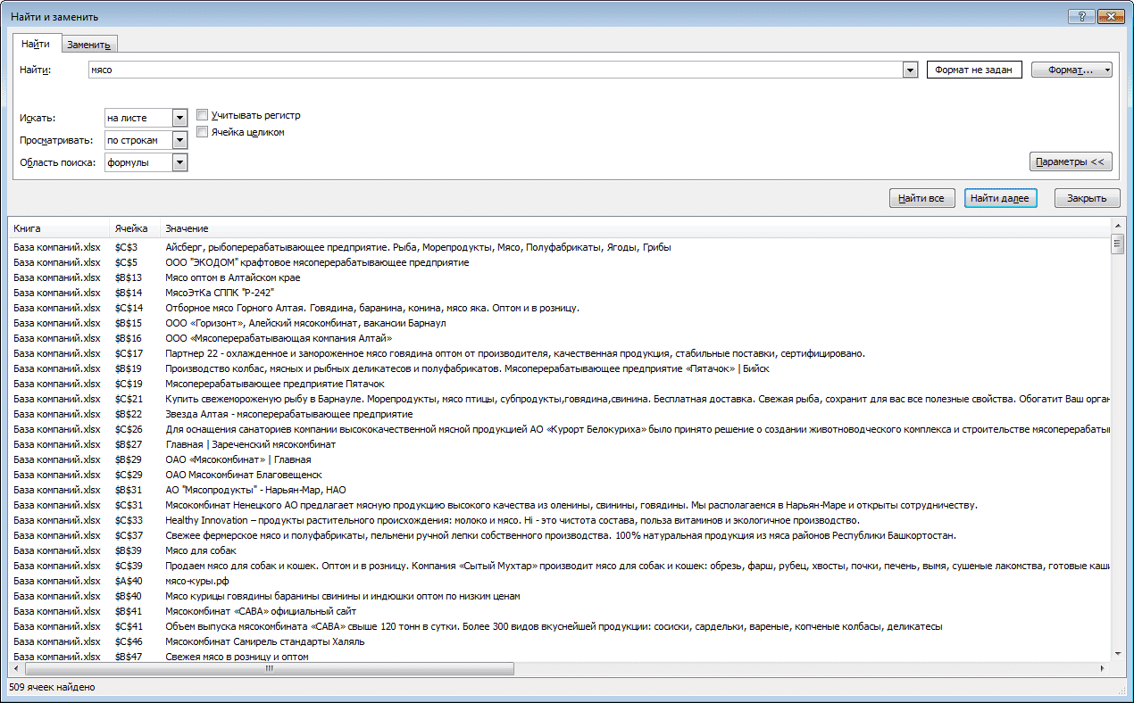
Task: Enable Учитывать регистр checkbox
Action: pos(203,115)
